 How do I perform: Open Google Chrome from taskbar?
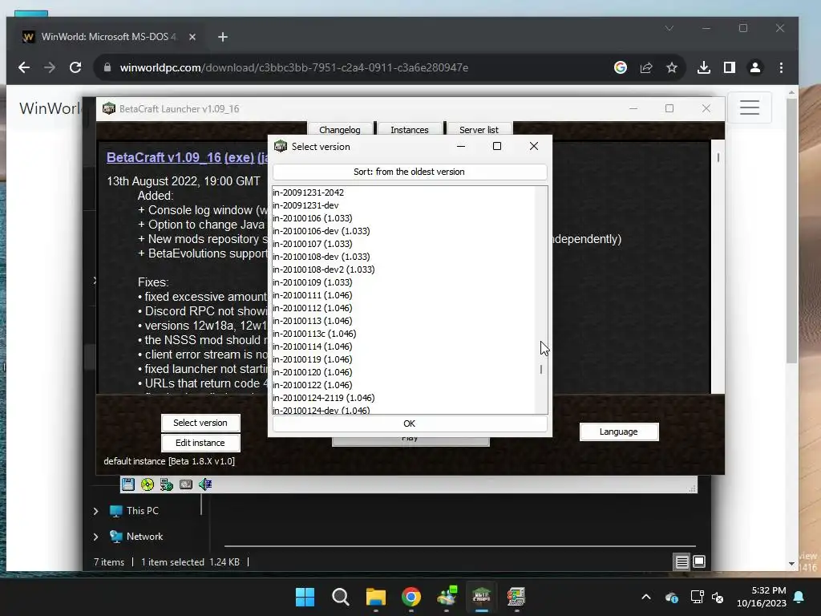click(x=411, y=597)
